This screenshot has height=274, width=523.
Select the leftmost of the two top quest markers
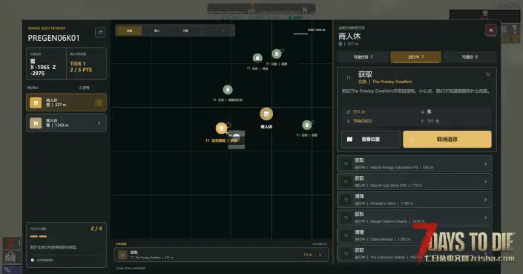[257, 59]
